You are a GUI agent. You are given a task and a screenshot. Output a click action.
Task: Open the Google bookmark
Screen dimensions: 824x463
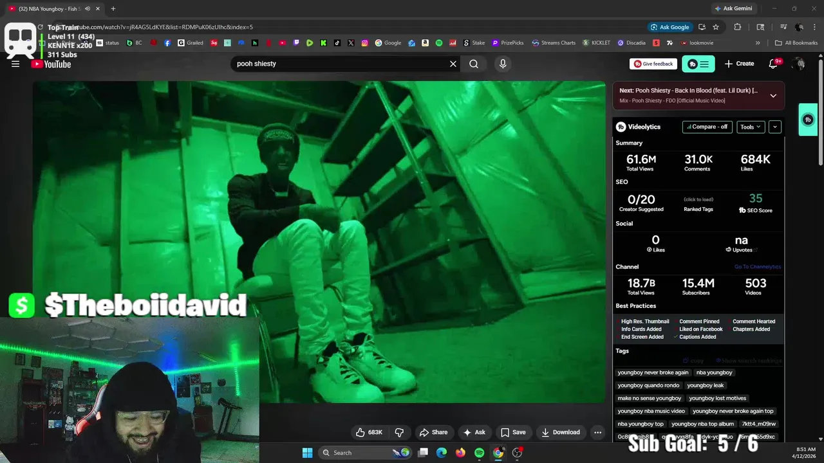388,43
